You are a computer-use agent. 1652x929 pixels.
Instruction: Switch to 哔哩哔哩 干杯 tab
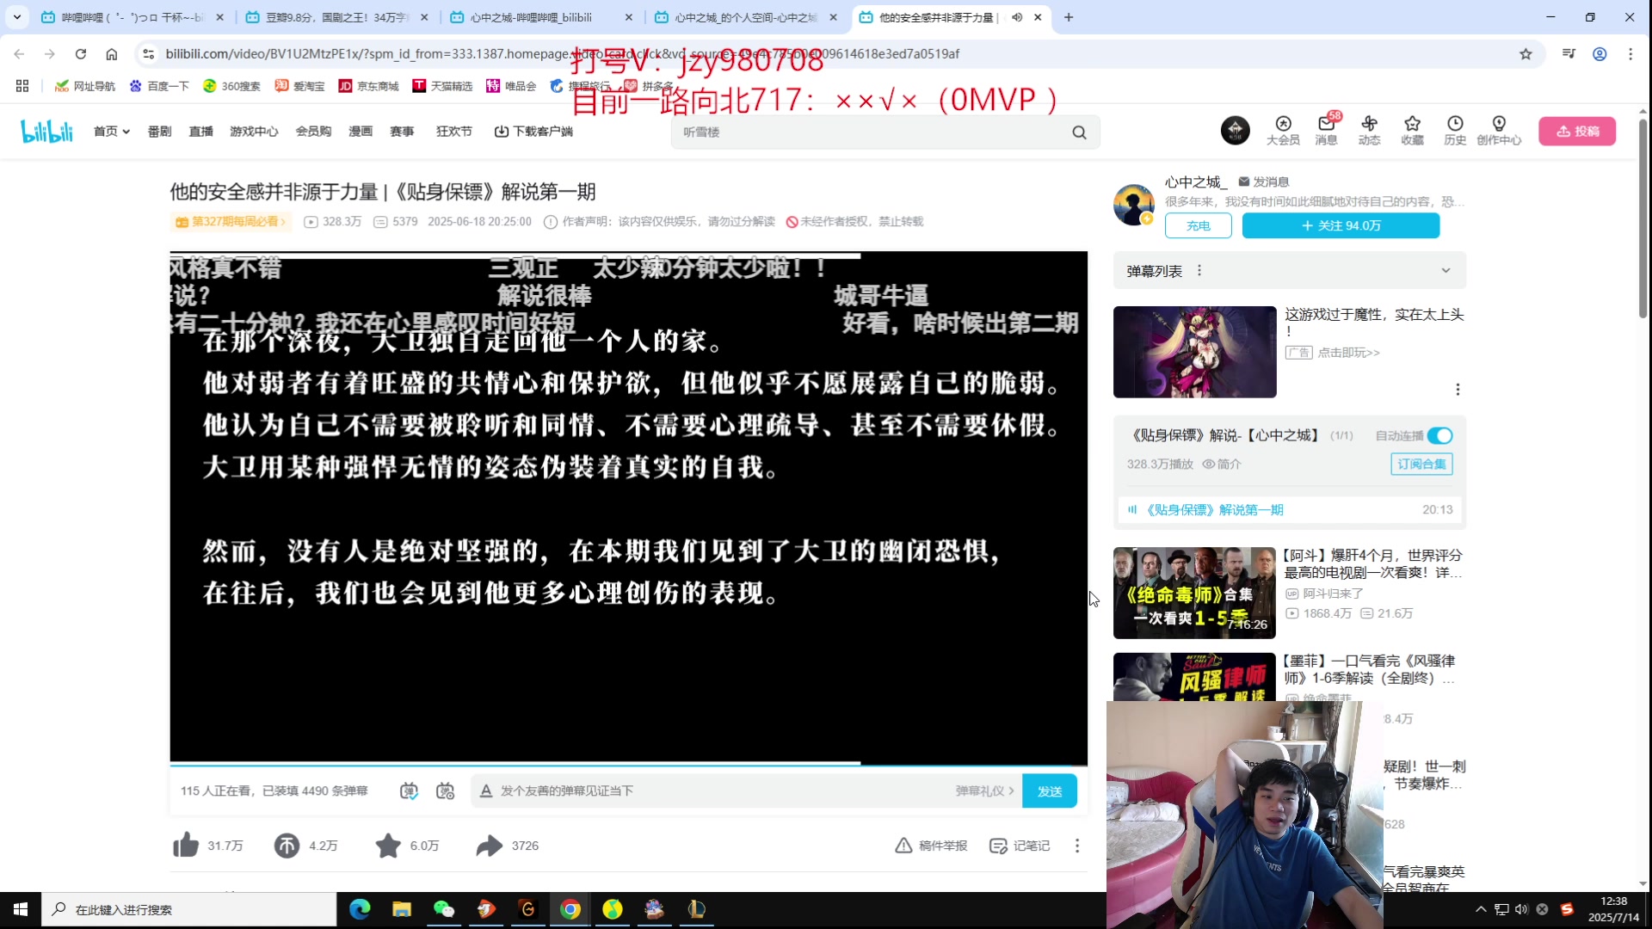133,17
